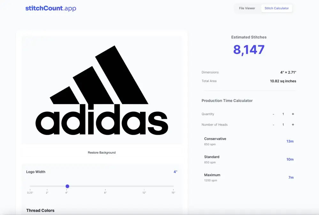Click the stitchCount.app logo
Viewport: 319px width, 215px height.
51,8
